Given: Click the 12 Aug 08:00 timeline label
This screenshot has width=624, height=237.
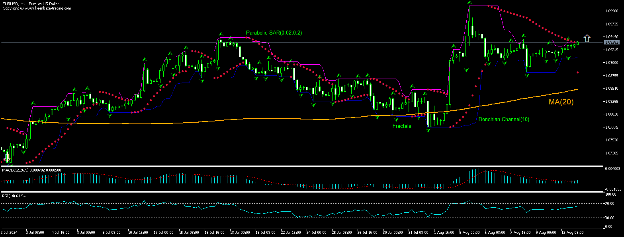Looking at the screenshot, I should tap(573, 233).
